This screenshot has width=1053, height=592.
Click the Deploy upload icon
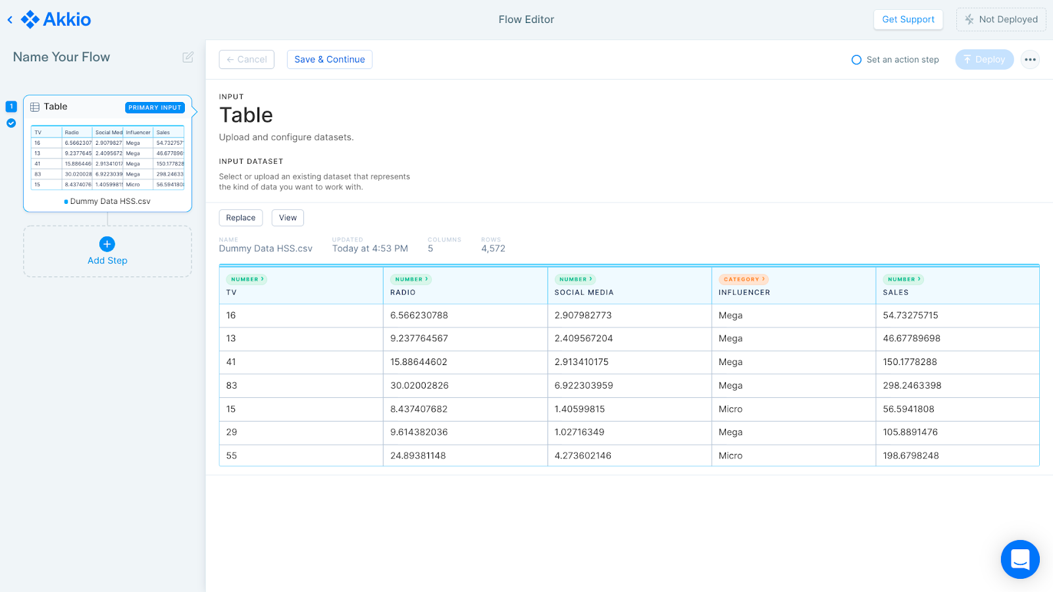point(968,59)
